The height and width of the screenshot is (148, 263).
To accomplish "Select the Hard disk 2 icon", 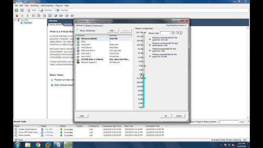I will [78, 57].
